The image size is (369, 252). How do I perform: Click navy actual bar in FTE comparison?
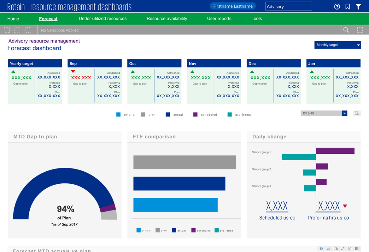179,184
